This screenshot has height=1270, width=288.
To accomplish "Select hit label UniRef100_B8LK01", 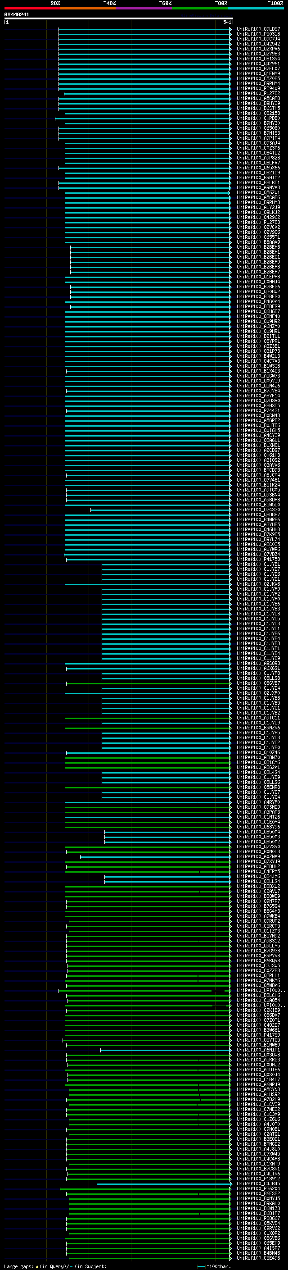I will (x=258, y=183).
